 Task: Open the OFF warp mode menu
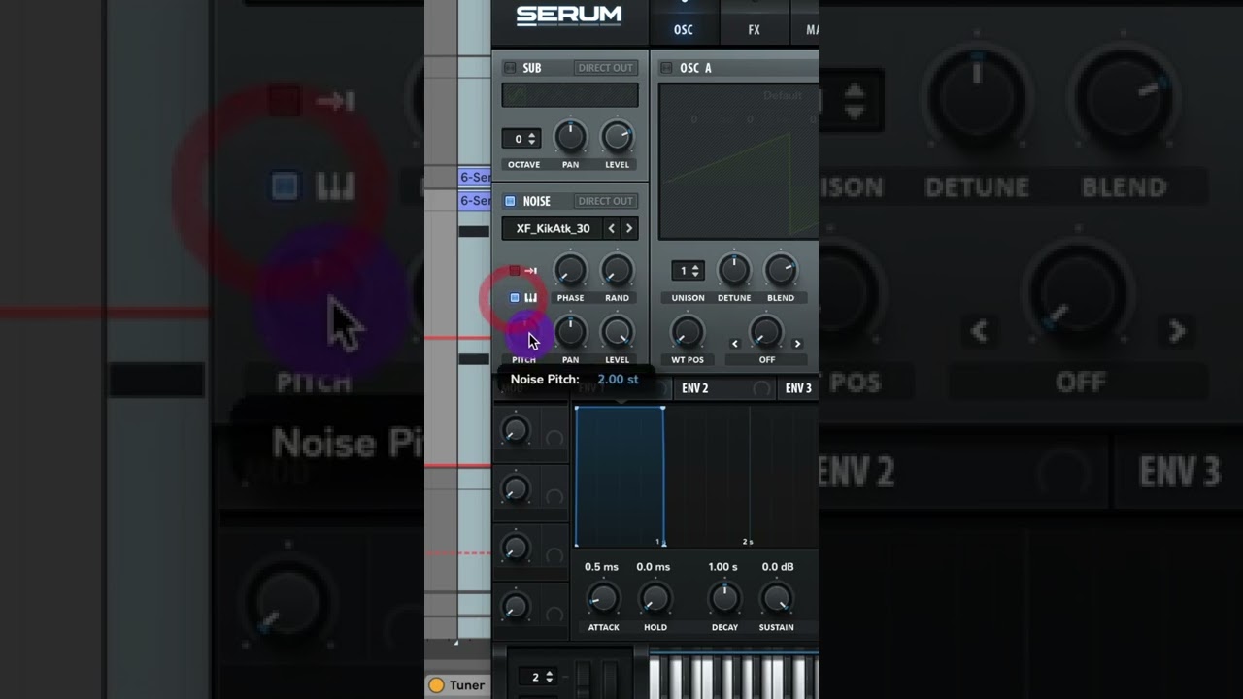point(767,360)
